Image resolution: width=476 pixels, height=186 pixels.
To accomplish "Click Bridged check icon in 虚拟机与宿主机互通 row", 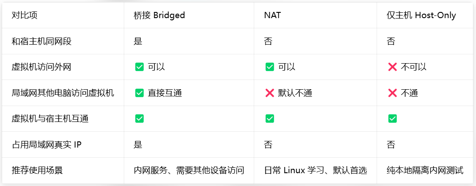I will pyautogui.click(x=139, y=118).
